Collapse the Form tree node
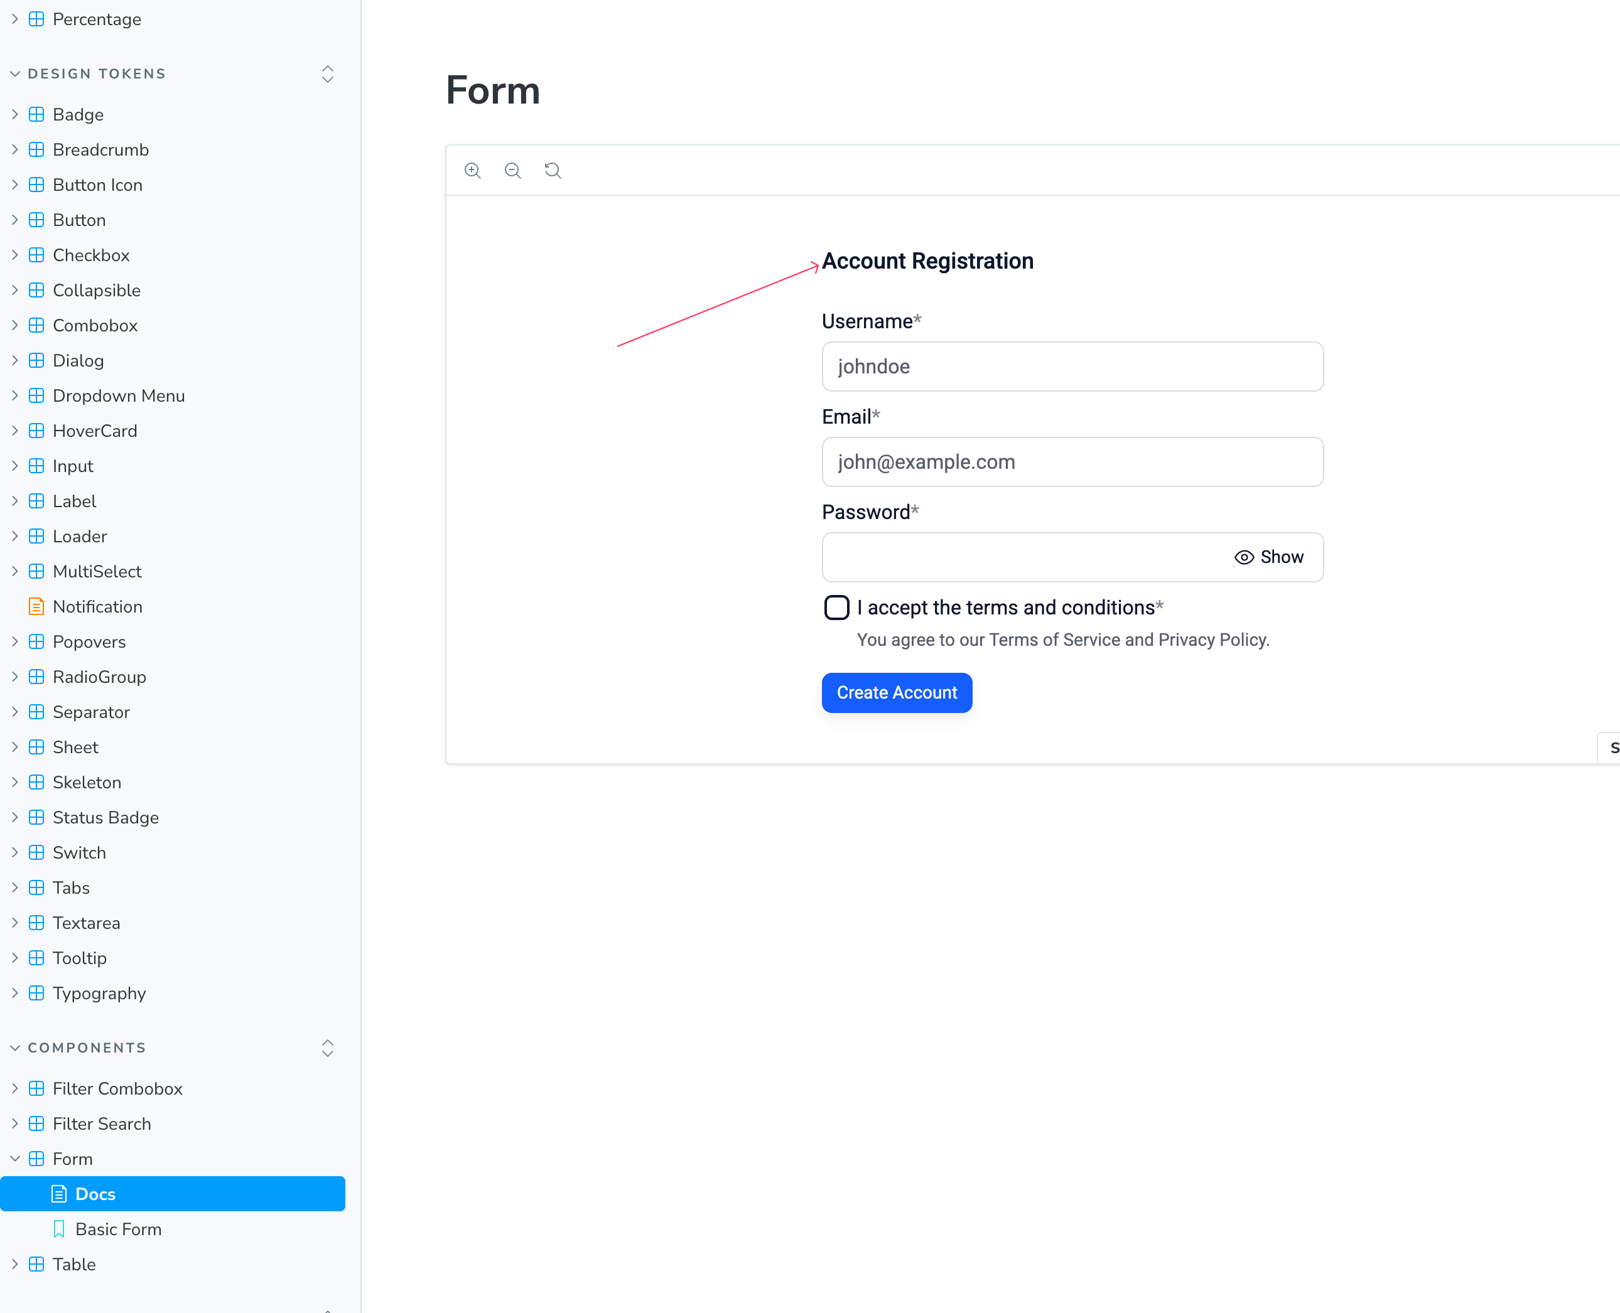Viewport: 1620px width, 1313px height. [x=14, y=1159]
